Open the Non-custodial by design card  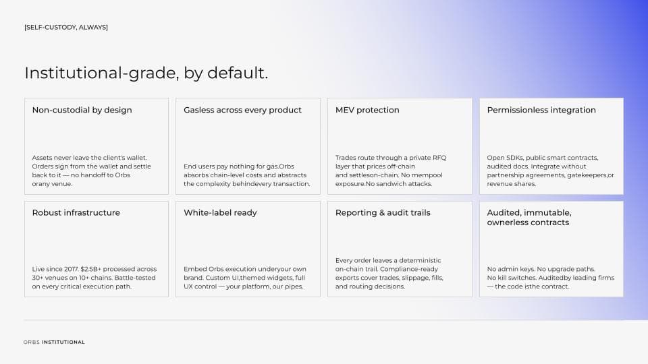coord(97,146)
